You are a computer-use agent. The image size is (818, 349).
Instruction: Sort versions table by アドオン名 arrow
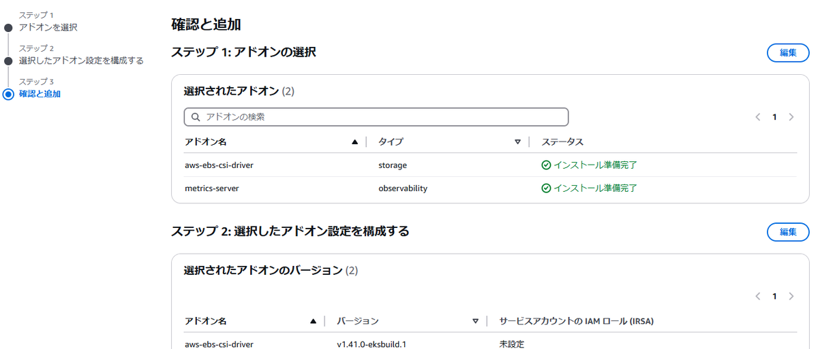click(x=313, y=321)
